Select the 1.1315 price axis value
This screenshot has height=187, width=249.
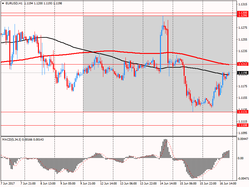click(x=243, y=4)
